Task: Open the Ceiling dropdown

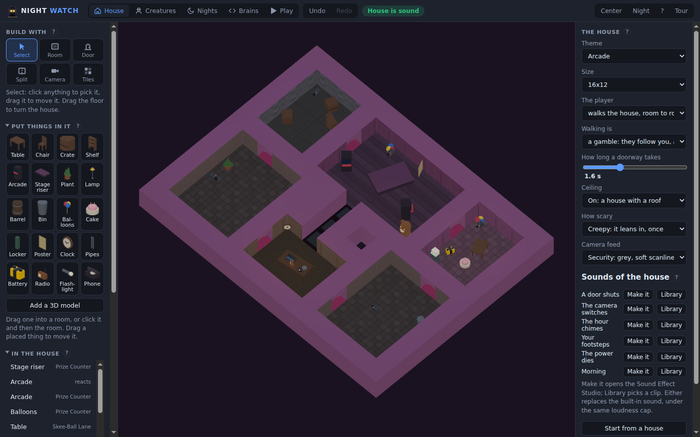Action: 634,201
